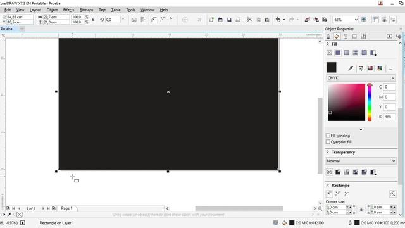Open more fill types flyout icon

click(373, 53)
